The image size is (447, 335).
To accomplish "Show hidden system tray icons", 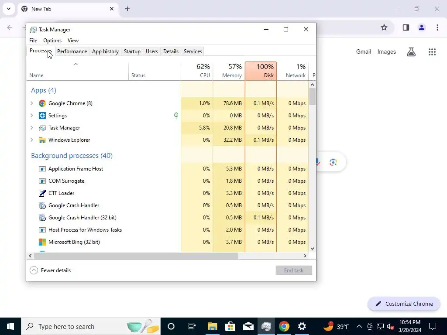I will (359, 326).
